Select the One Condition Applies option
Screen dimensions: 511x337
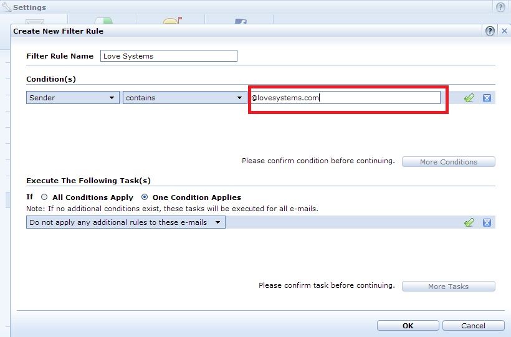pos(145,197)
